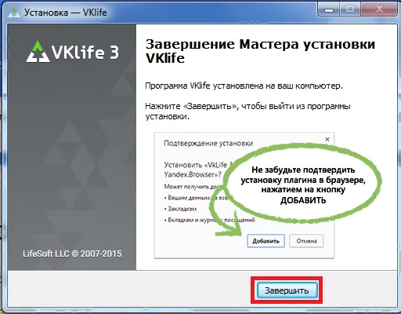This screenshot has height=314, width=401.
Task: Click heading "Завершение Мастера установки VKlife"
Action: click(260, 51)
